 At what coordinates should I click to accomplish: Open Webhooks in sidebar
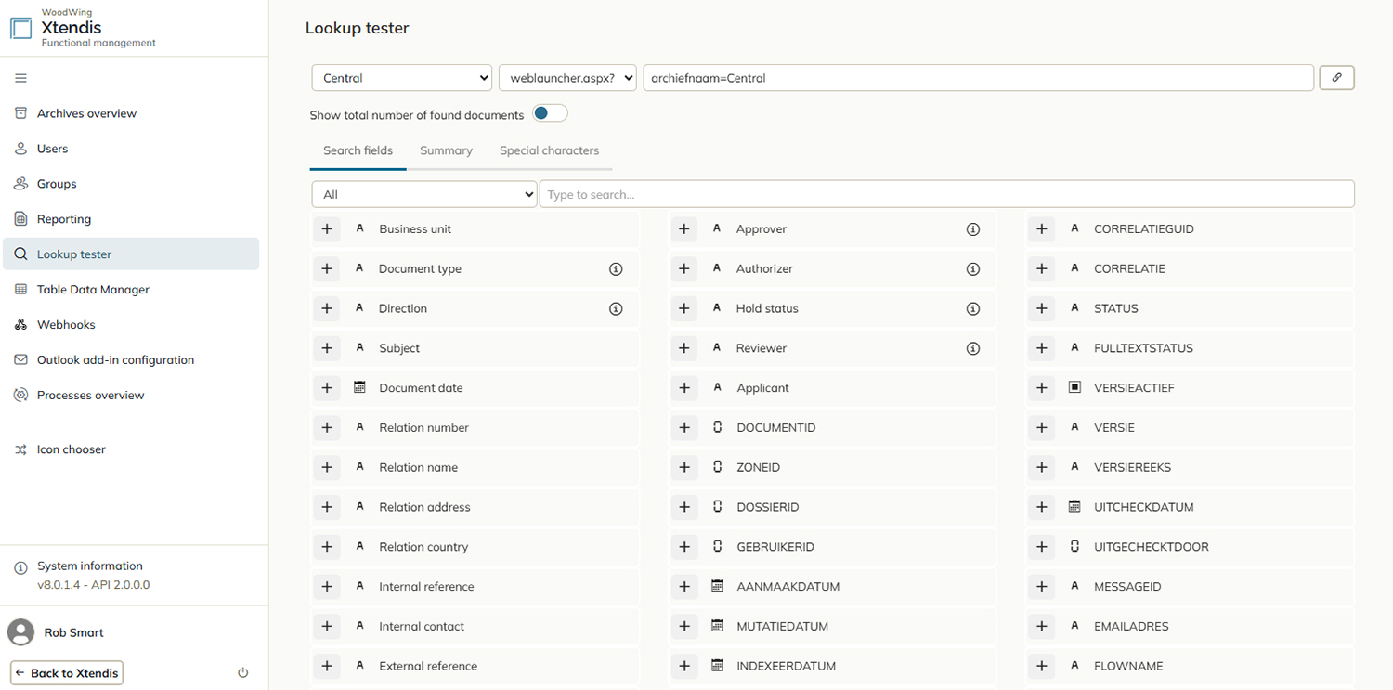pyautogui.click(x=130, y=325)
